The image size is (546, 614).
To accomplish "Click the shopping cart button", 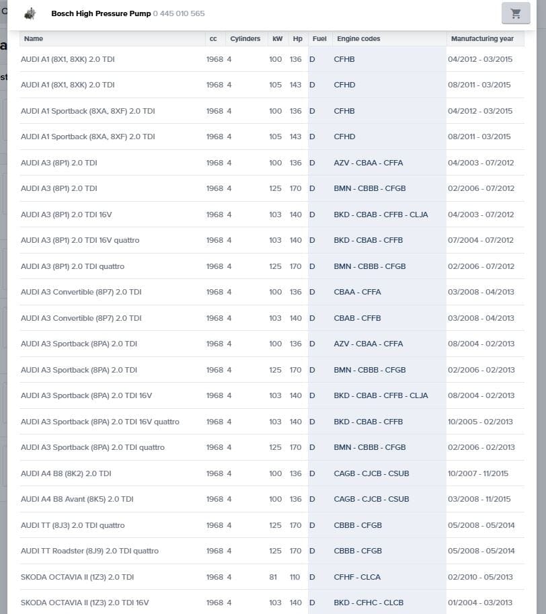I will click(x=516, y=13).
